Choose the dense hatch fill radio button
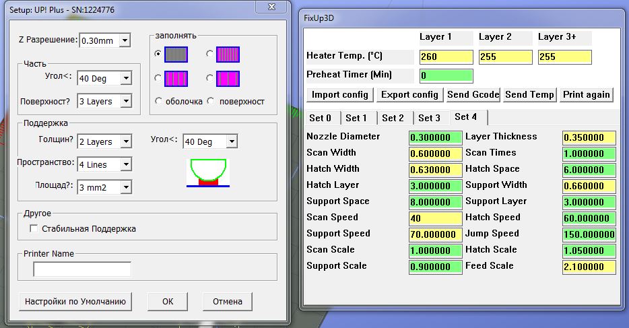The width and height of the screenshot is (629, 328). click(x=209, y=53)
